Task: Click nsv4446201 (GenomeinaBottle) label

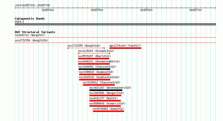Action: 99,61
